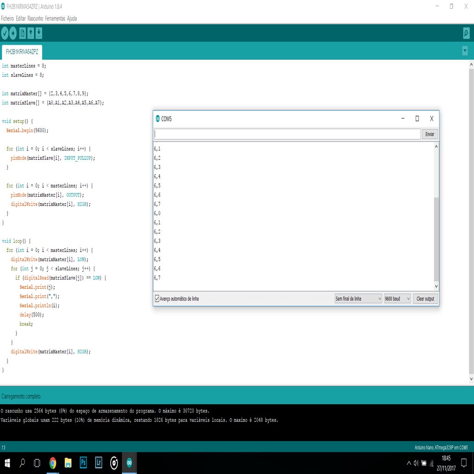Click the Verify sketch checkmark icon
474x474 pixels.
point(5,33)
